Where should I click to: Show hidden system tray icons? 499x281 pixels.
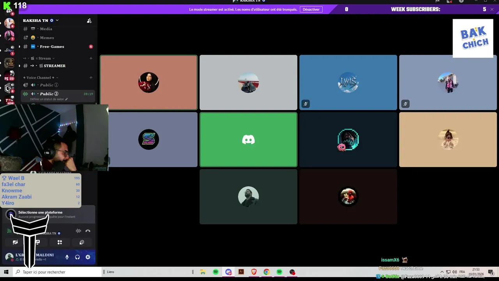click(442, 272)
